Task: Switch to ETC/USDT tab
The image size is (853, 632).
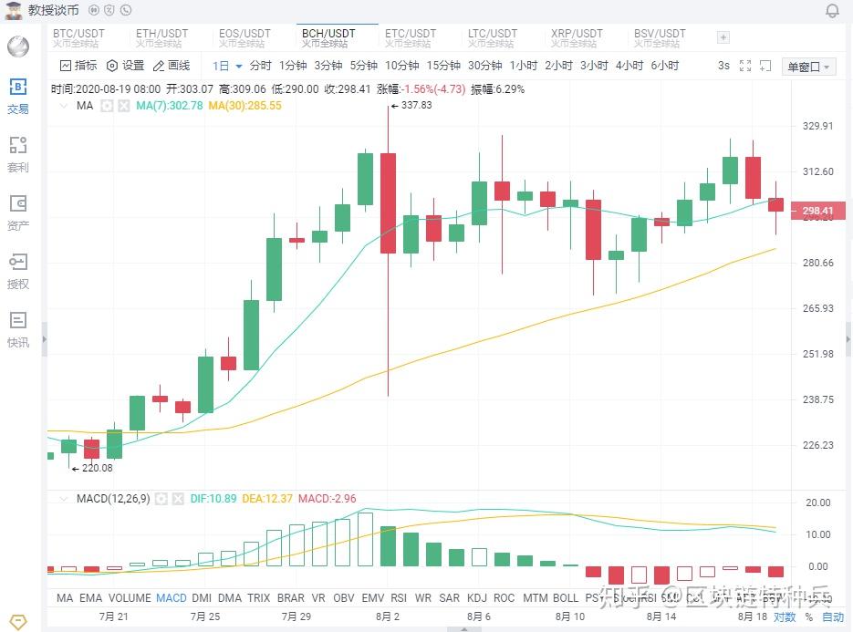Action: point(411,38)
